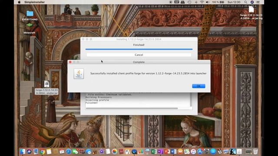Click the 'Finished!' status label above progress bar
Image resolution: width=278 pixels, height=156 pixels.
[x=139, y=45]
